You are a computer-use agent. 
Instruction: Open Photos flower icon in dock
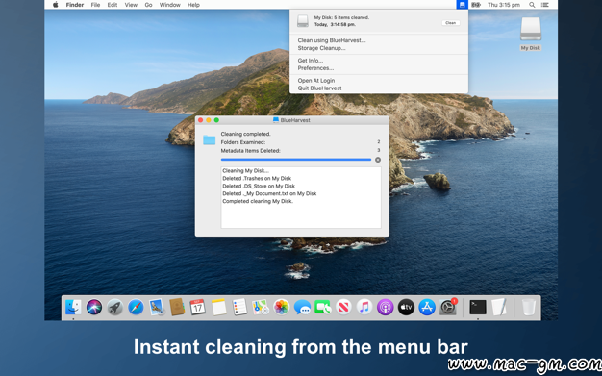(281, 308)
